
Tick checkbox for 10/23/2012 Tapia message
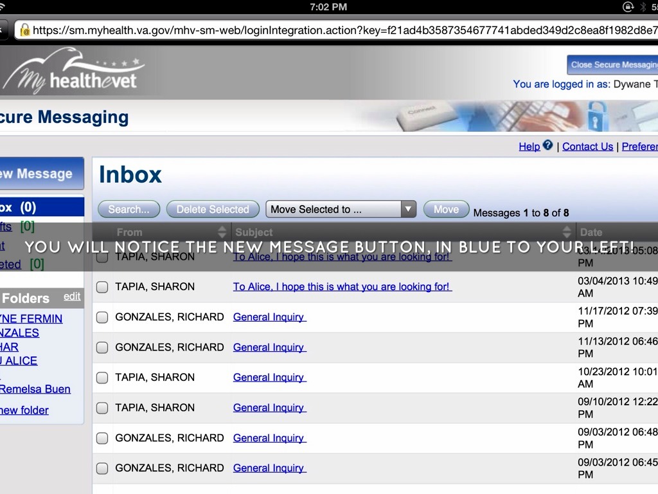(102, 378)
